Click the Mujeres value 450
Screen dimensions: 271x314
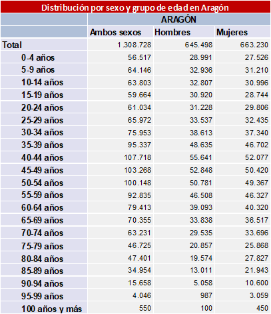[x=262, y=308]
